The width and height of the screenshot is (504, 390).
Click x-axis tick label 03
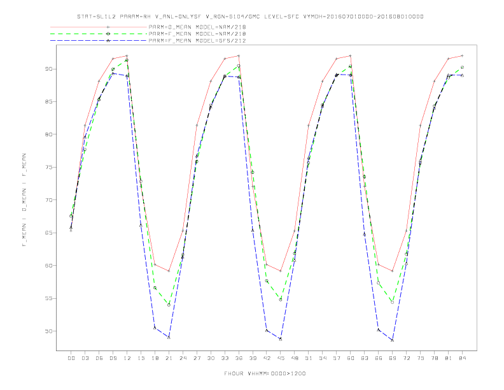coord(85,358)
